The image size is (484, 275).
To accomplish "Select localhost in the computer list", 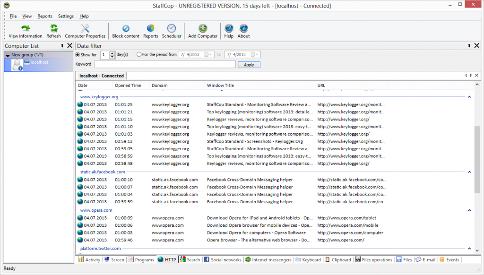I will pyautogui.click(x=40, y=62).
